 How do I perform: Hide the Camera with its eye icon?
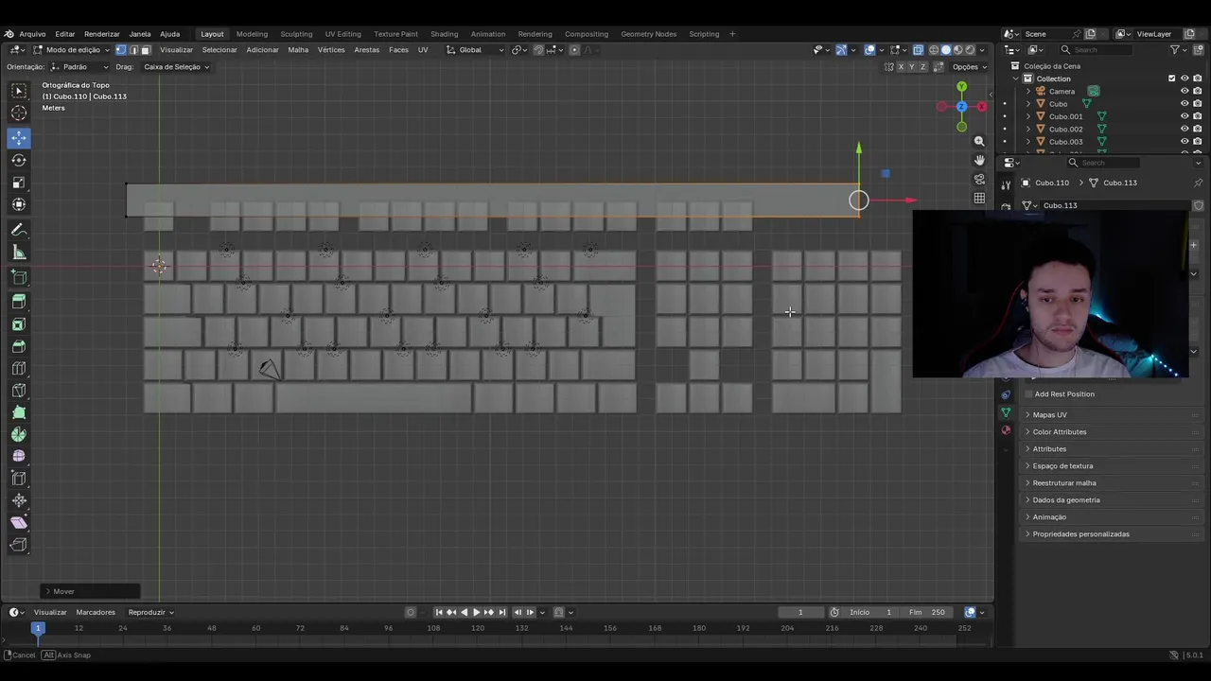point(1185,91)
